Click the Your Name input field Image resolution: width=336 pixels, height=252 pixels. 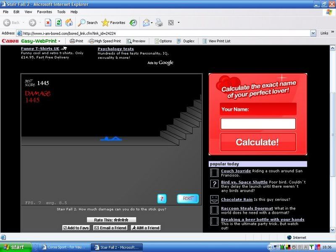(258, 123)
